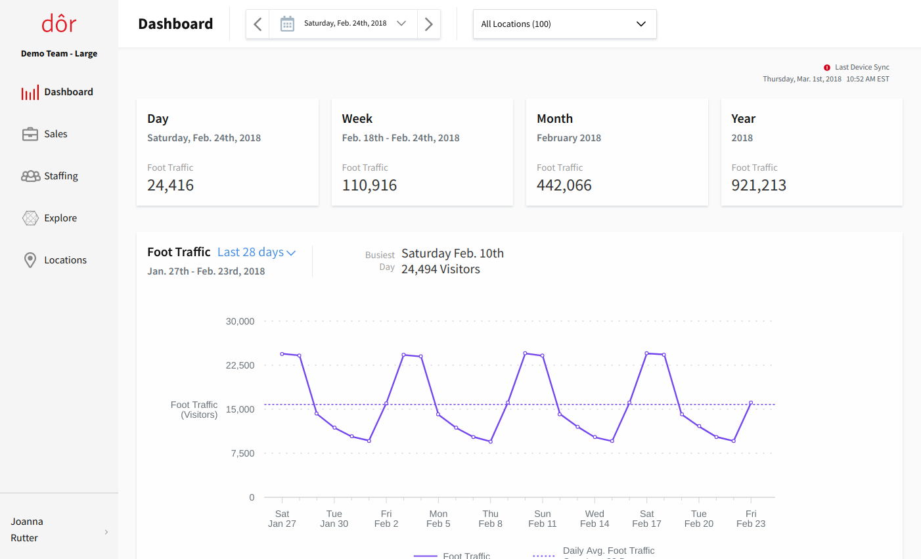Click the calendar icon in the date picker
Viewport: 921px width, 559px height.
(x=286, y=23)
